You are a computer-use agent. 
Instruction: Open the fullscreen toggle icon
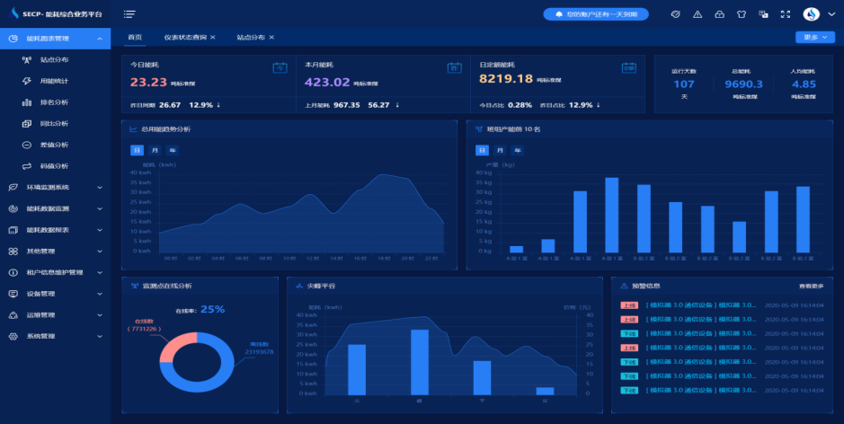(x=785, y=14)
